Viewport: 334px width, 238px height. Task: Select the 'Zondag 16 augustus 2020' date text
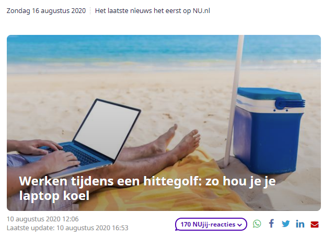tap(46, 10)
